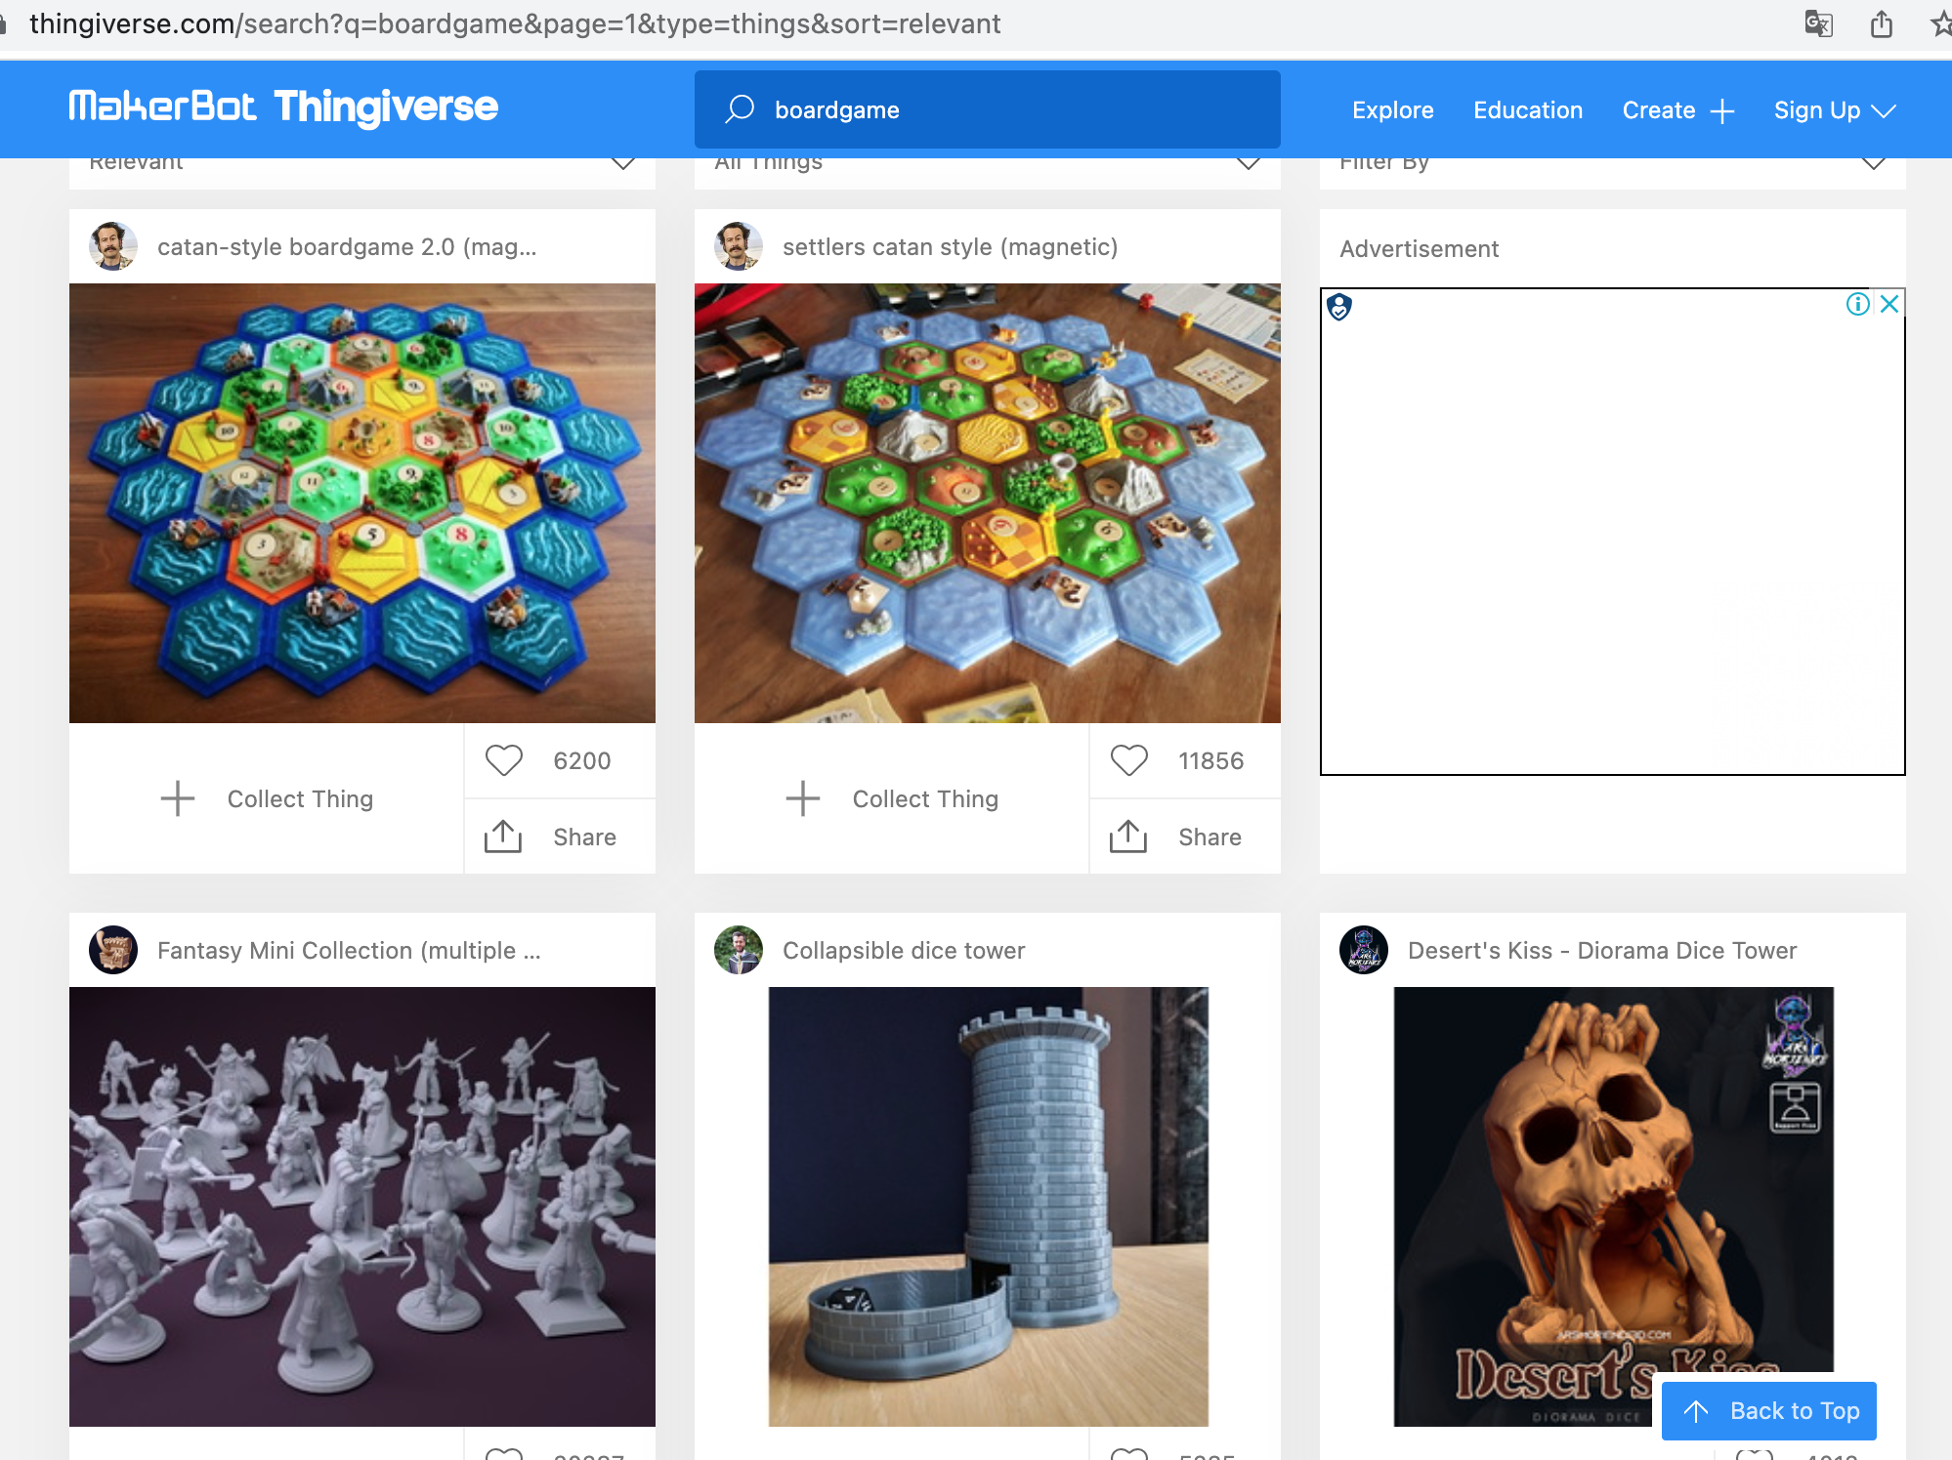Viewport: 1952px width, 1460px height.
Task: Open the Education menu
Action: [x=1528, y=110]
